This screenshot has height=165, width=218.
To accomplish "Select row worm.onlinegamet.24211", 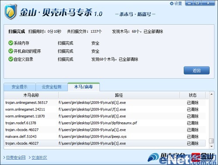I will click(x=105, y=110).
